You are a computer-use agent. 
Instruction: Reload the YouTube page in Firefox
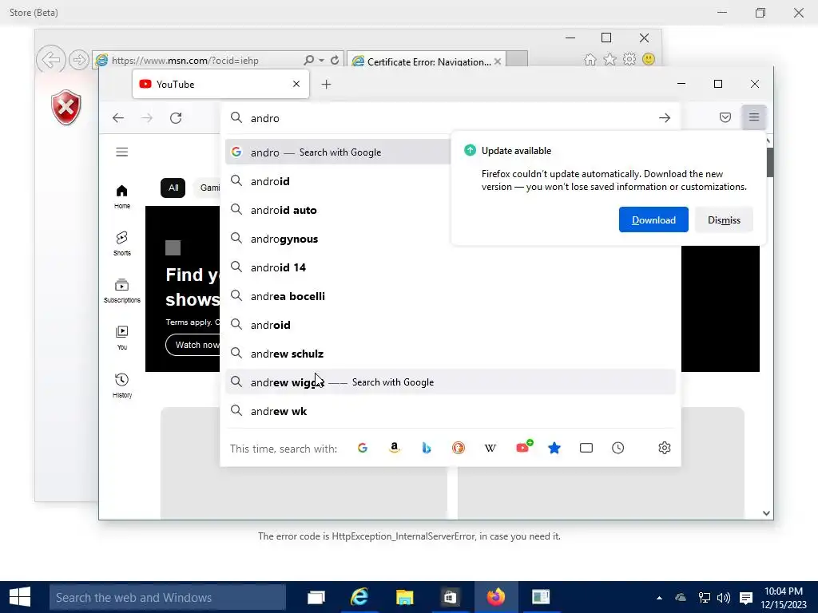[x=176, y=118]
